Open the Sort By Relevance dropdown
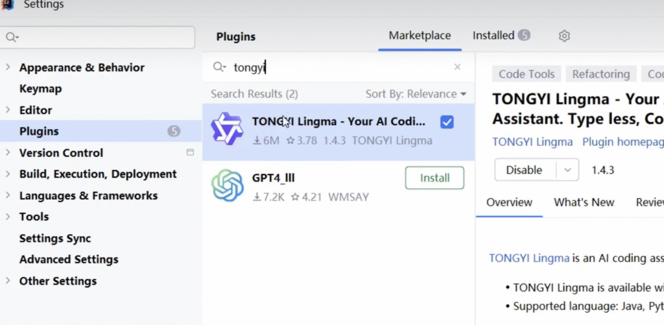 (416, 94)
